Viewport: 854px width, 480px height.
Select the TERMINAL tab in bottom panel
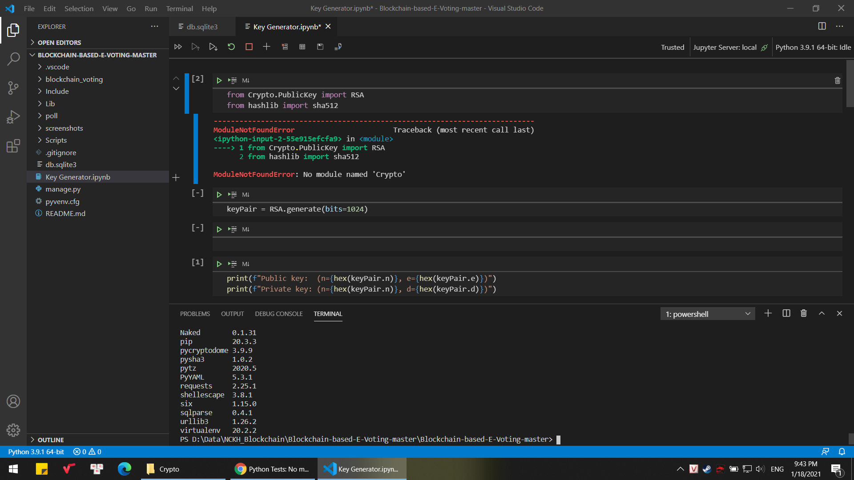tap(328, 313)
